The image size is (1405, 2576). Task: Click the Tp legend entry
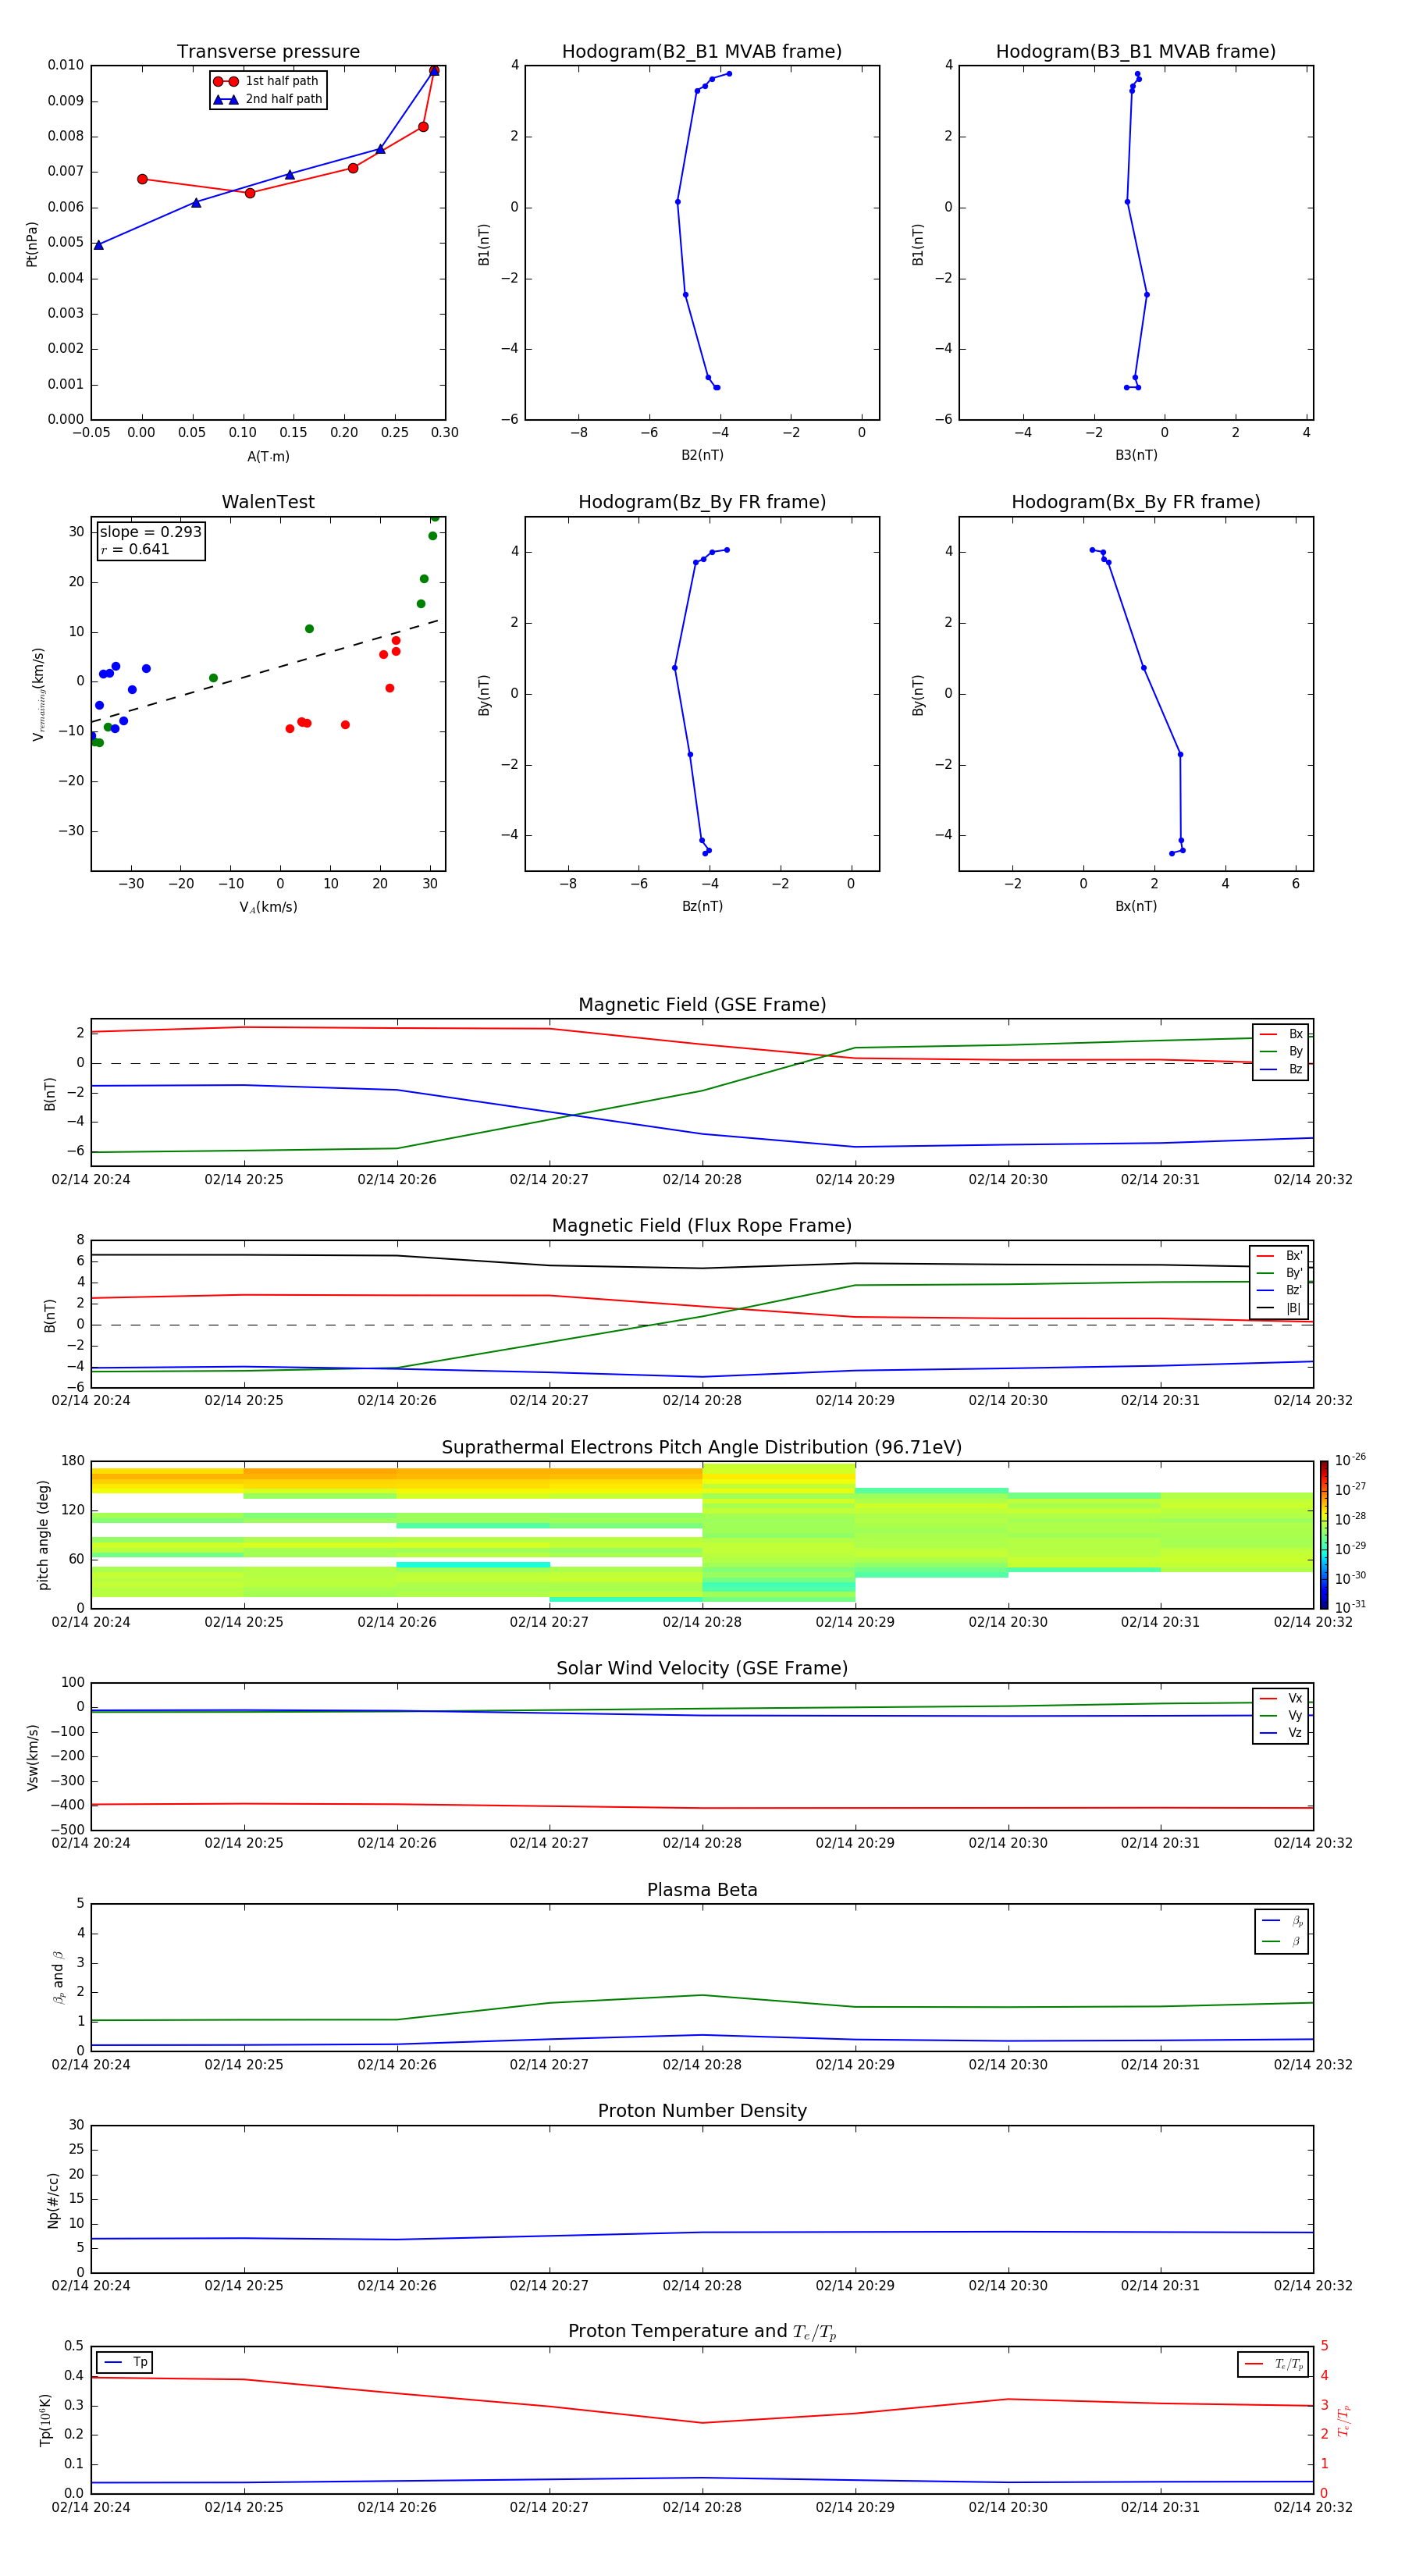126,2362
